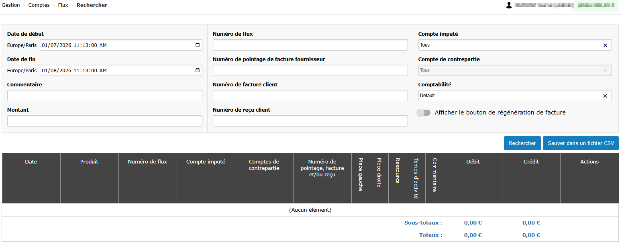Clear the Comptabilité Default selection
622x243 pixels.
(x=605, y=96)
